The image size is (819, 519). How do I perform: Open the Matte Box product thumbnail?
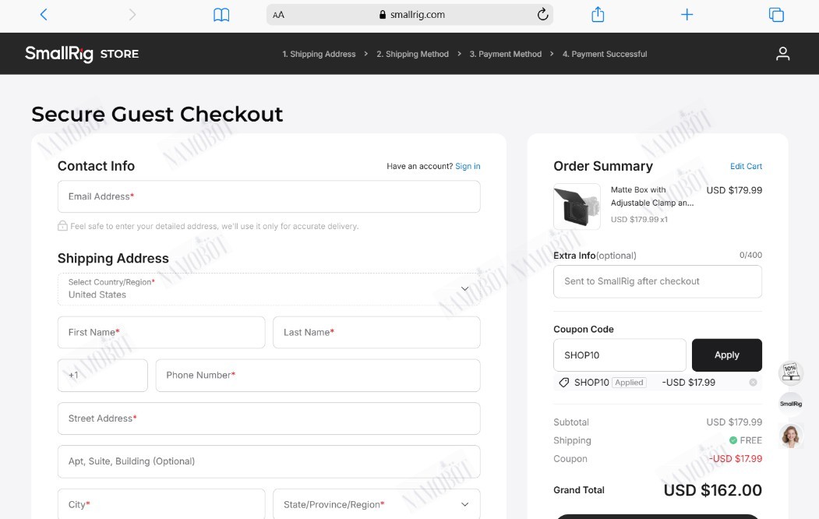(577, 207)
